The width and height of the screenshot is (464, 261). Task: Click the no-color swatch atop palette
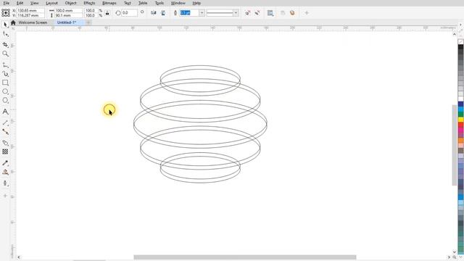461,42
